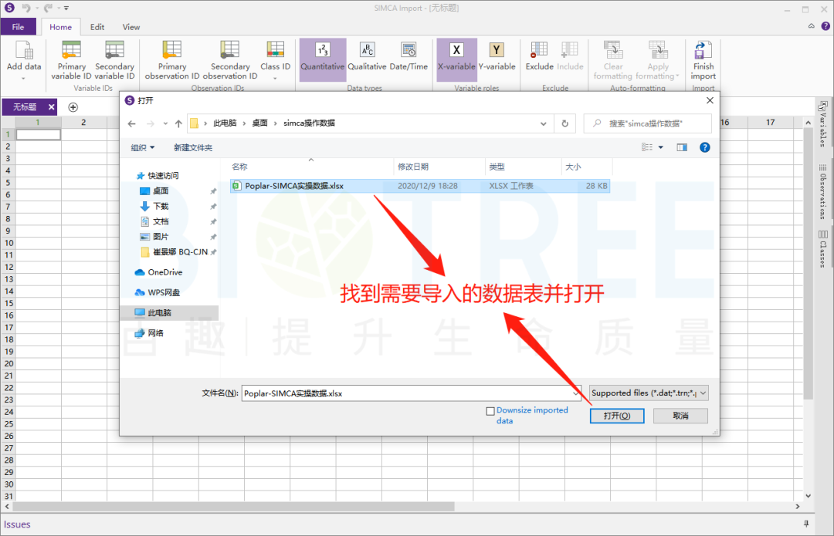Enable the Downsize imported data checkbox

(x=491, y=410)
